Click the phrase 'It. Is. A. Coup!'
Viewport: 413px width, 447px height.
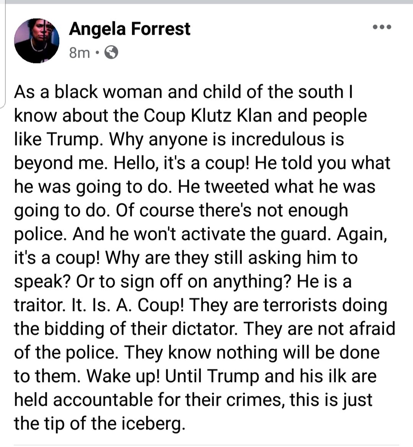point(128,305)
